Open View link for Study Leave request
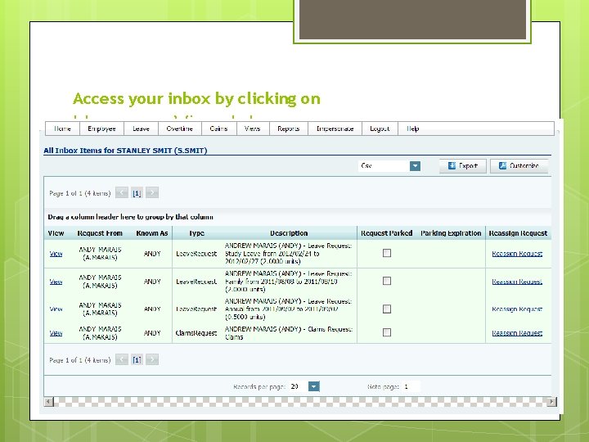 (x=56, y=254)
